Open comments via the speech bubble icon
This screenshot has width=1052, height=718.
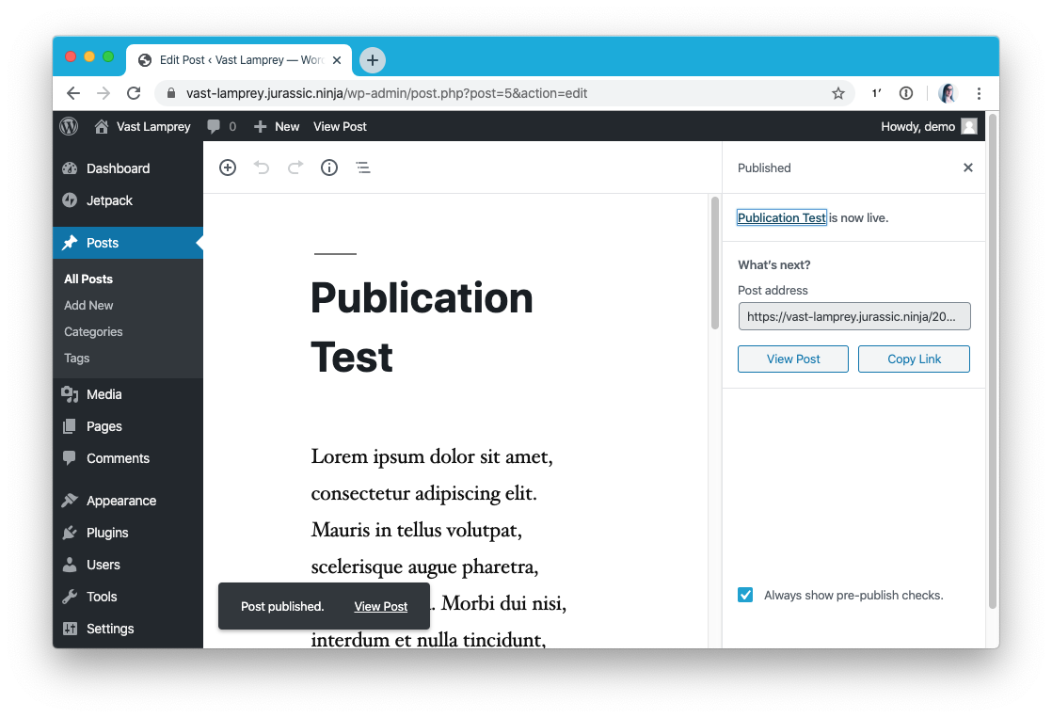215,126
